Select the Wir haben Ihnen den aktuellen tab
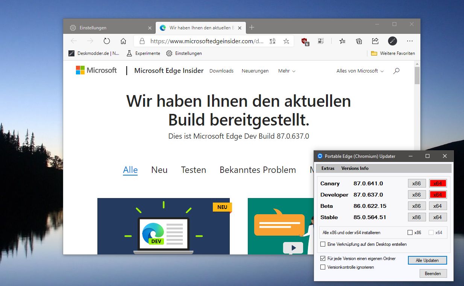This screenshot has height=286, width=464. point(201,28)
